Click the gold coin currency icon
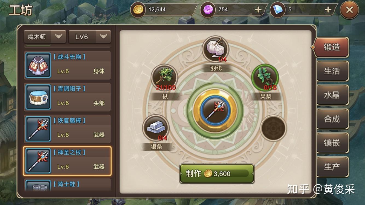This screenshot has height=205, width=365. [138, 10]
